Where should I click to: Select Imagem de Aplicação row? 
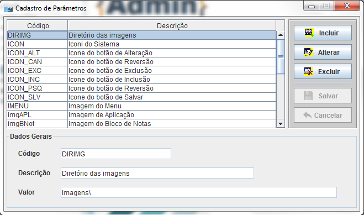tap(141, 115)
